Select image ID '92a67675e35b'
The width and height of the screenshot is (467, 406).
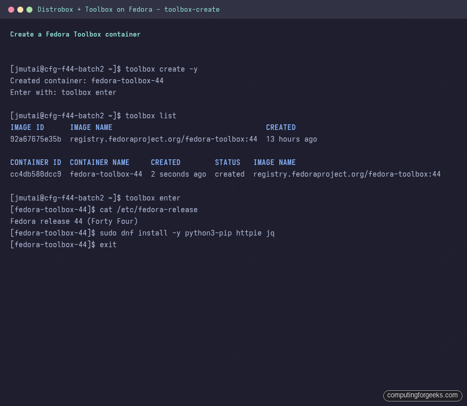[36, 139]
